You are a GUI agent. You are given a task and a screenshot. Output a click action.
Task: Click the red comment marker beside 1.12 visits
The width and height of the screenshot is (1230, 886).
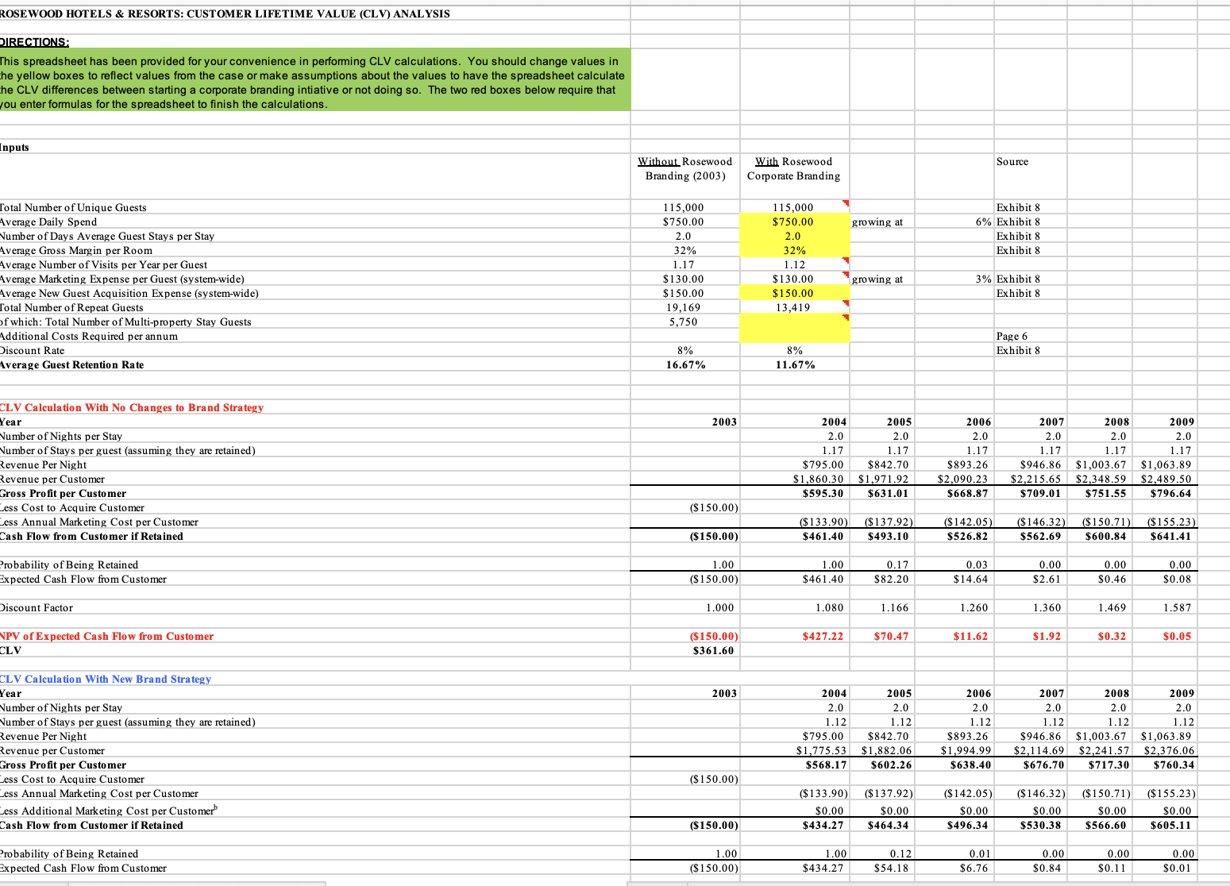pos(846,261)
